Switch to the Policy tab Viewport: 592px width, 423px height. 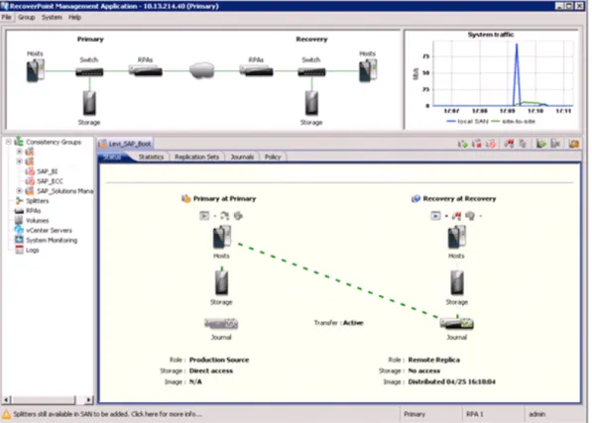click(x=273, y=157)
